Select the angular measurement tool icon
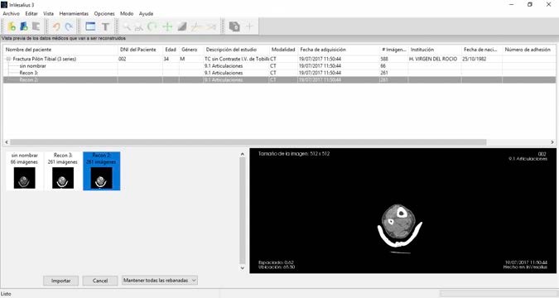The width and height of the screenshot is (559, 298). pos(210,26)
